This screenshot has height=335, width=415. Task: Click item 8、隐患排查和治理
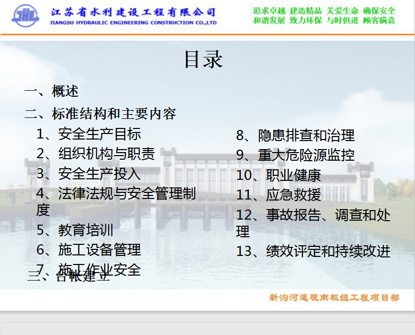pyautogui.click(x=295, y=135)
